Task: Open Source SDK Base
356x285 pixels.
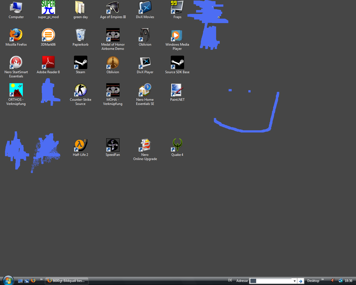Action: click(x=177, y=65)
